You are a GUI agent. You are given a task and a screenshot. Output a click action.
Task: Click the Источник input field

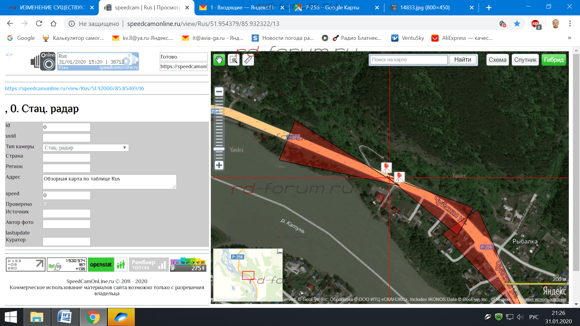click(66, 213)
